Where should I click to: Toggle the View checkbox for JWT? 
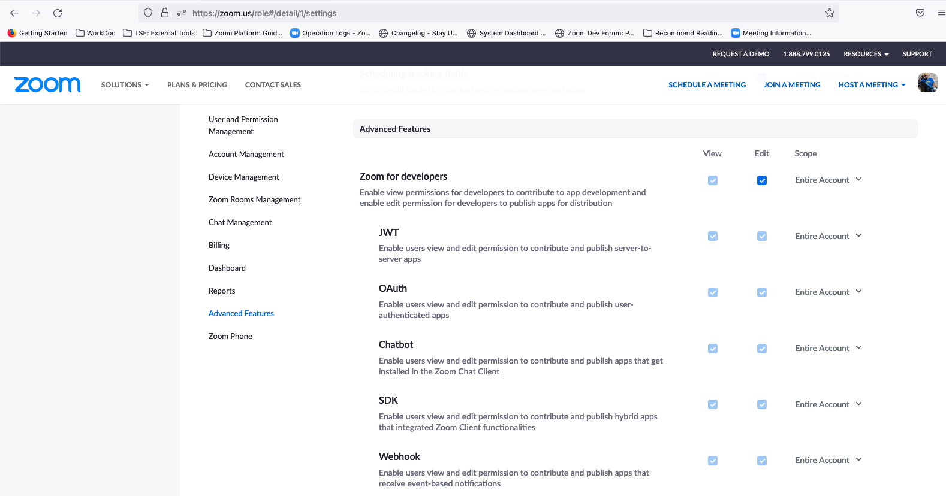(x=713, y=236)
